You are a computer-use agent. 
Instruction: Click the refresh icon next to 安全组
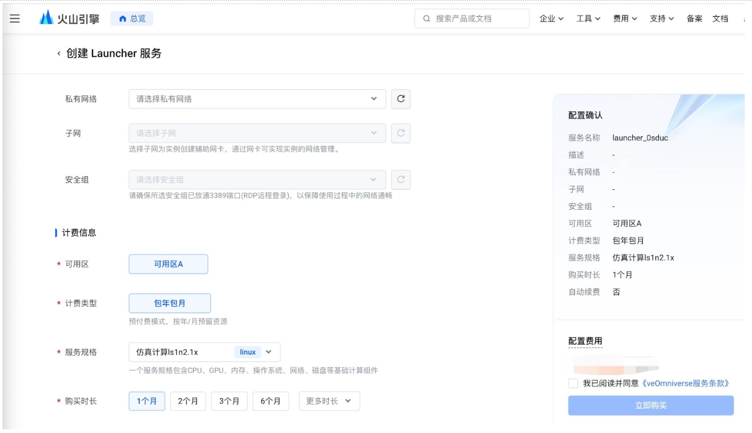click(x=401, y=180)
